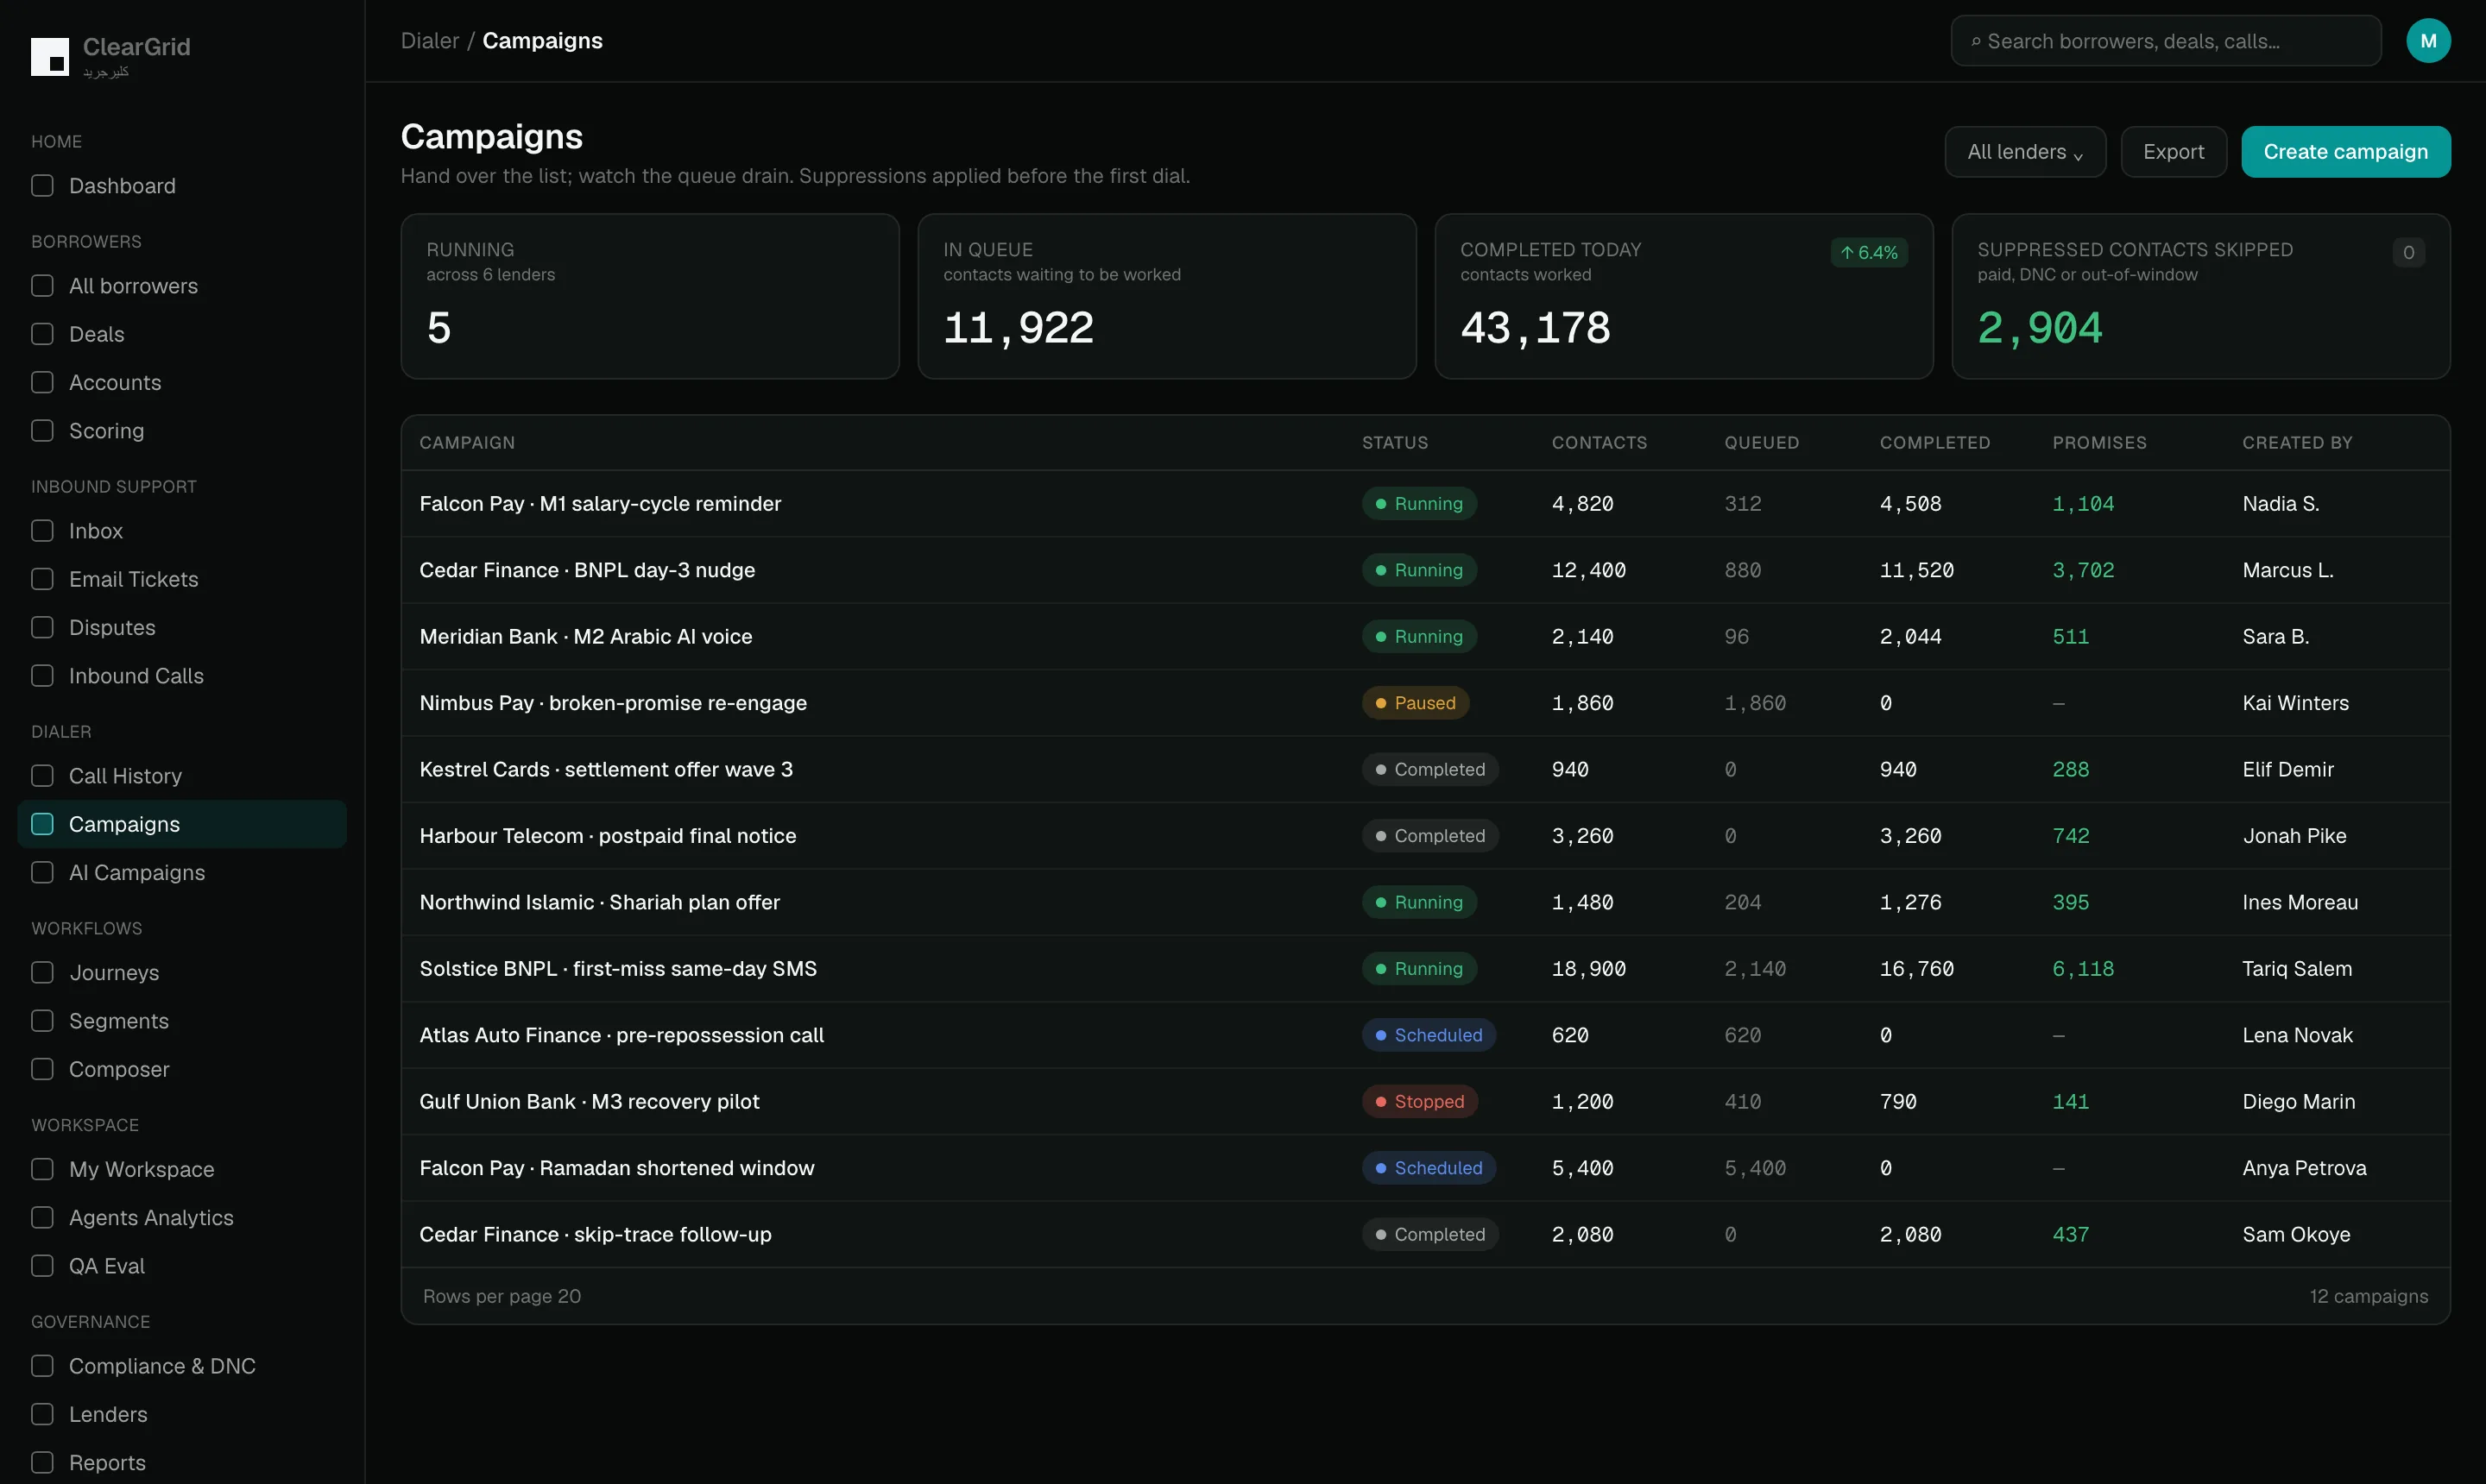Click the Suppressed Contacts Skipped card
This screenshot has width=2486, height=1484.
click(2200, 296)
